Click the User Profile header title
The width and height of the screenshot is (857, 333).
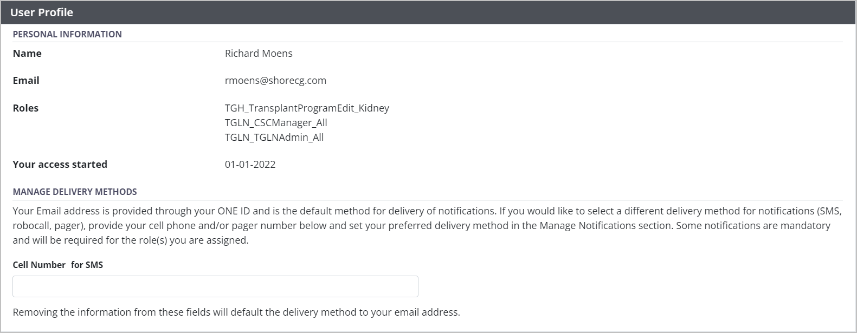tap(42, 12)
